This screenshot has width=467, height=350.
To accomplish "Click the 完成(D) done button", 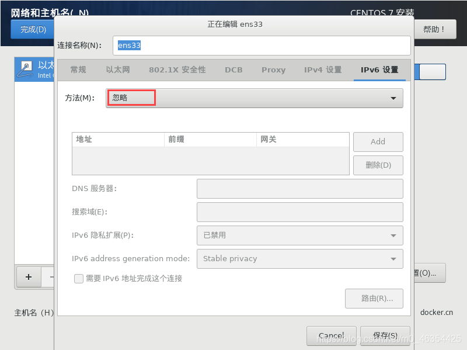I will click(33, 29).
